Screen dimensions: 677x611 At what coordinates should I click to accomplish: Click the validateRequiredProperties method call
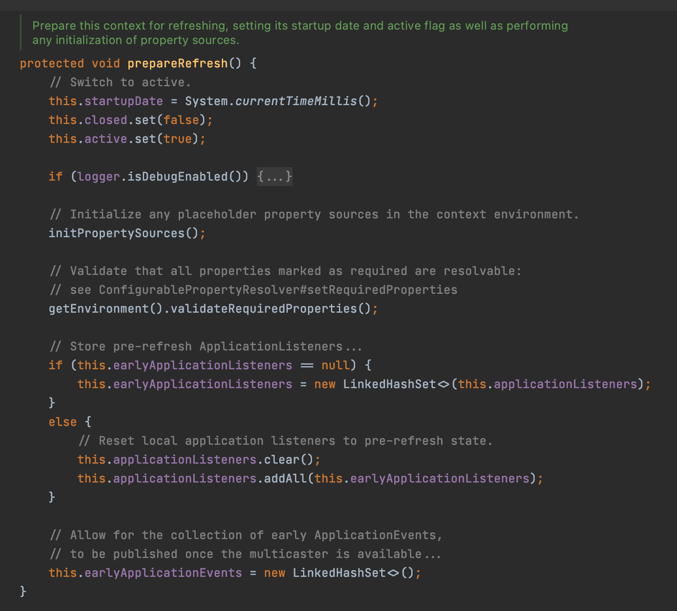tap(264, 309)
